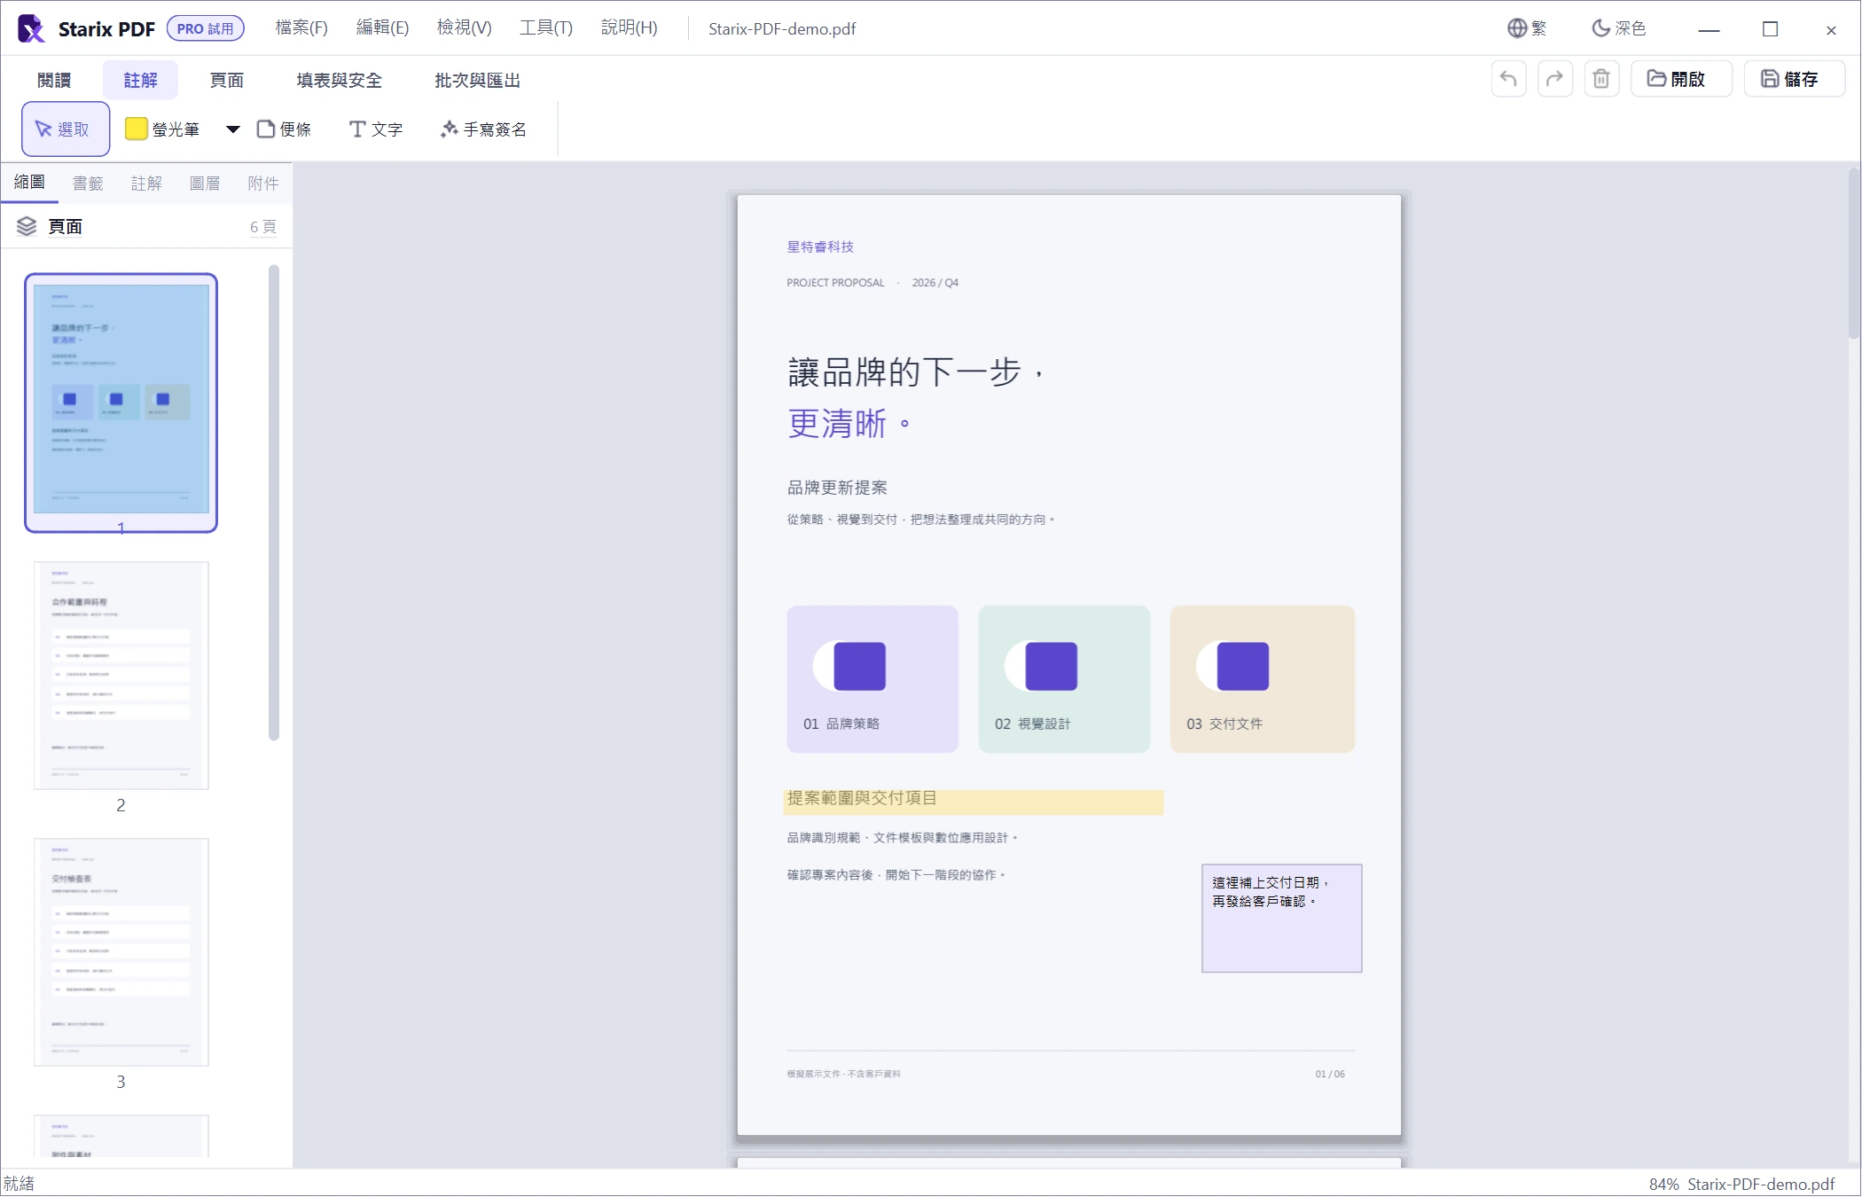Click the 品牌更新提案 subtitle
This screenshot has width=1862, height=1197.
[x=837, y=488]
